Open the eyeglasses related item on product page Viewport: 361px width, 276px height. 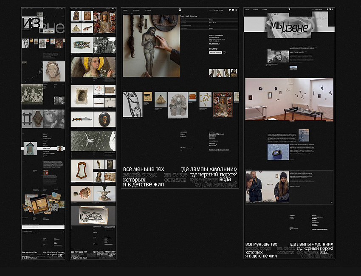(x=133, y=104)
